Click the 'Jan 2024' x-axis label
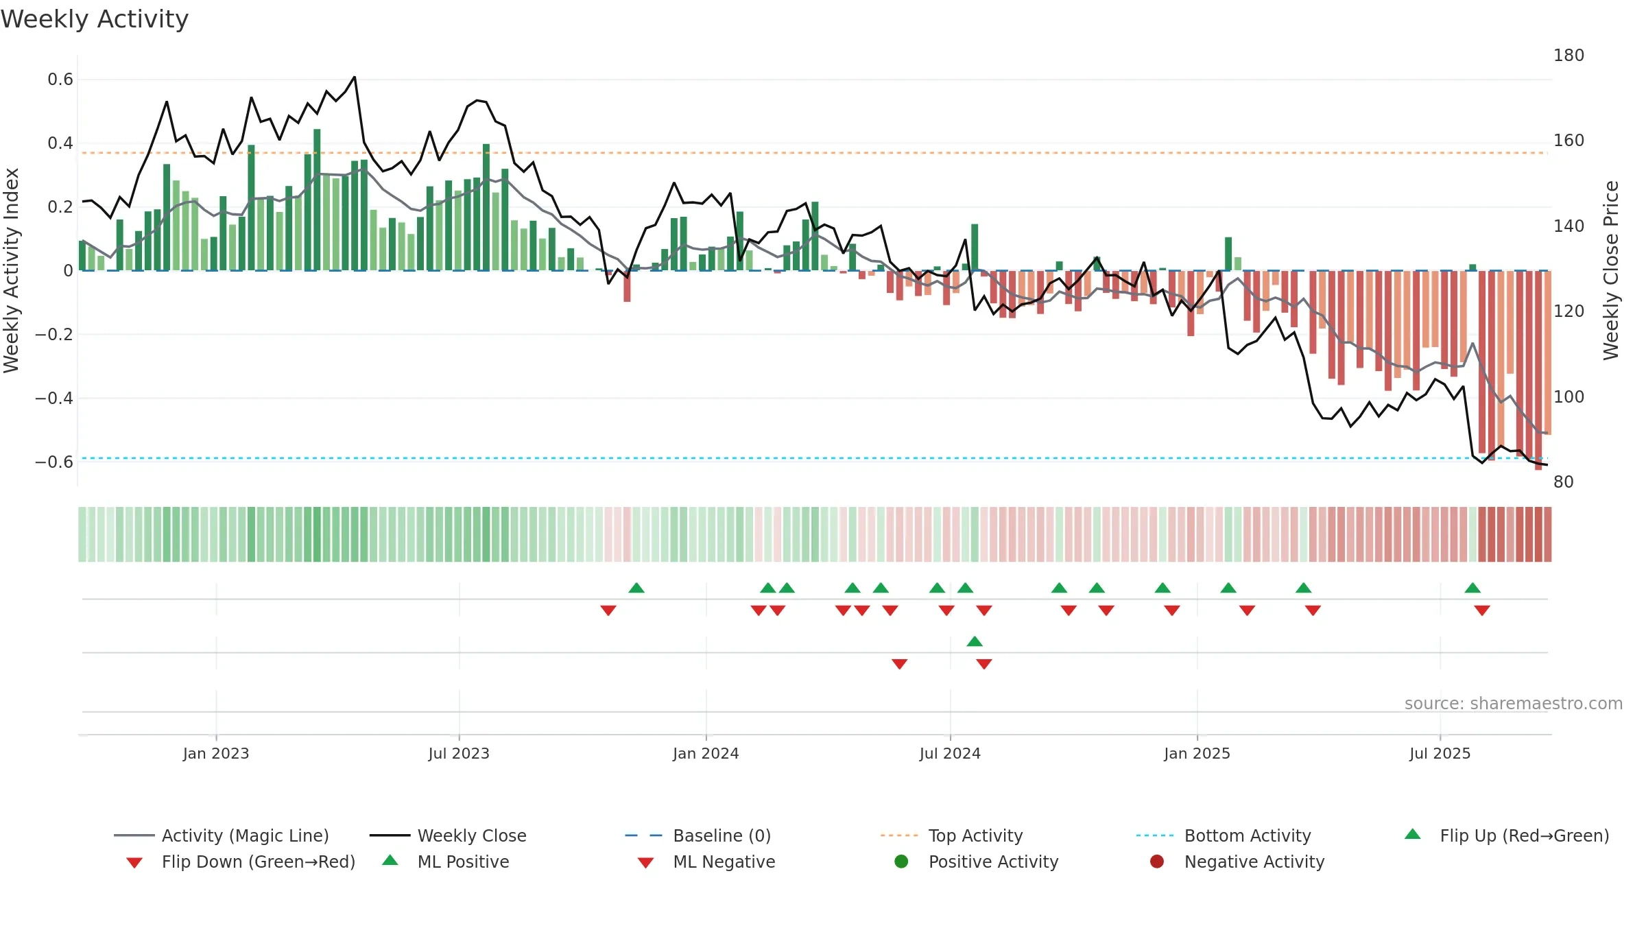 [706, 753]
